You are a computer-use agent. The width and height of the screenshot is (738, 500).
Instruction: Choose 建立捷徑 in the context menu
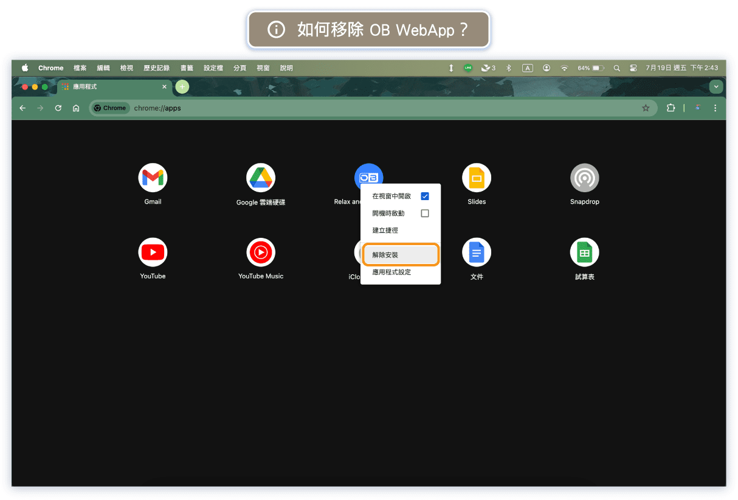385,231
